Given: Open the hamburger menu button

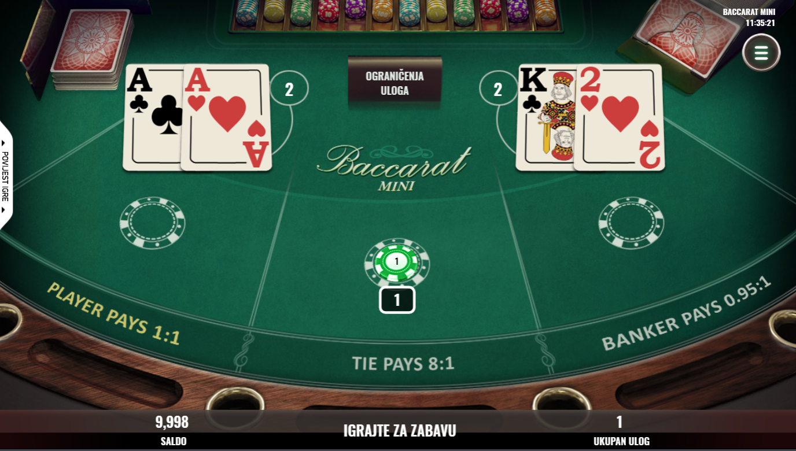Looking at the screenshot, I should 761,53.
